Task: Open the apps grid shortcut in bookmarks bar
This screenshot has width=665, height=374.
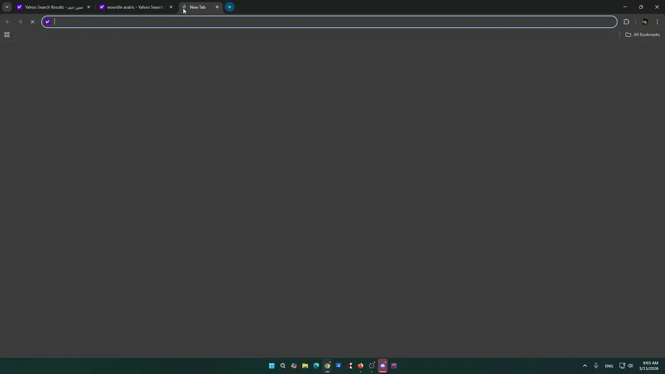Action: [7, 35]
